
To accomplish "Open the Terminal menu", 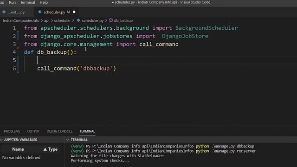I will tap(28, 2).
